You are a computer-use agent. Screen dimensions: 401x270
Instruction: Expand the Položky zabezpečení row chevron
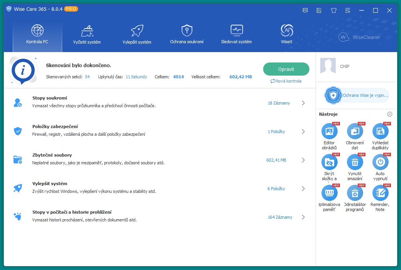[303, 132]
